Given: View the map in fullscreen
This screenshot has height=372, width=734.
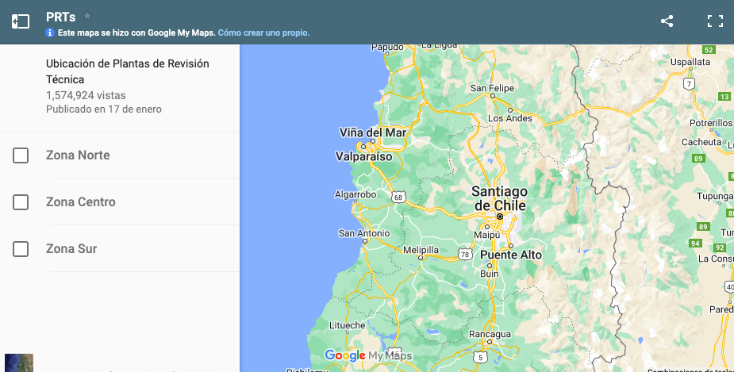Looking at the screenshot, I should [715, 21].
